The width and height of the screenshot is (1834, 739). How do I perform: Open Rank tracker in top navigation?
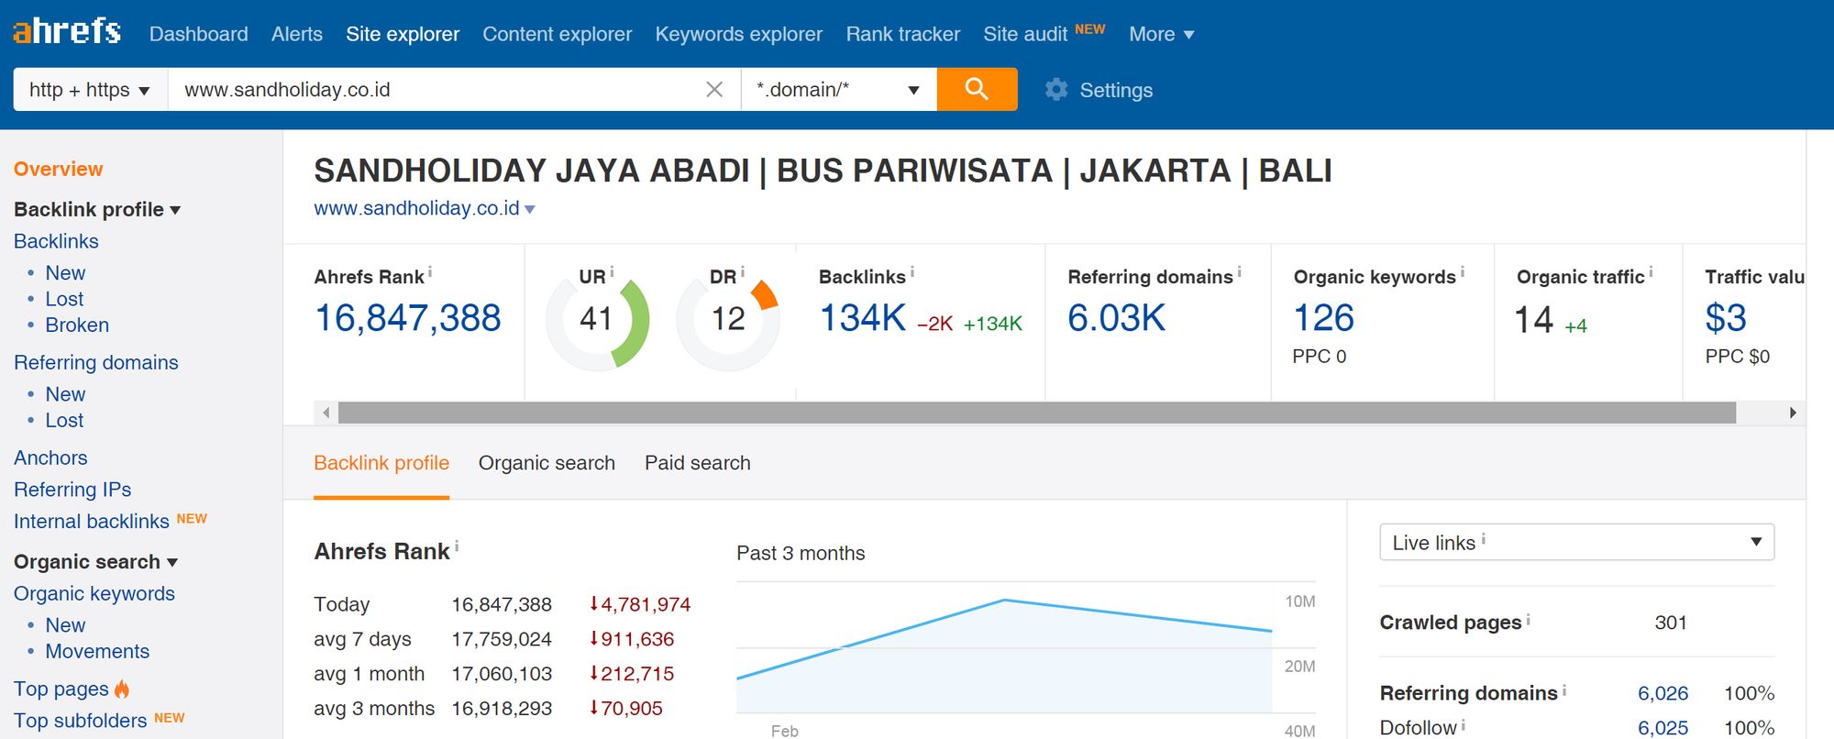point(903,34)
